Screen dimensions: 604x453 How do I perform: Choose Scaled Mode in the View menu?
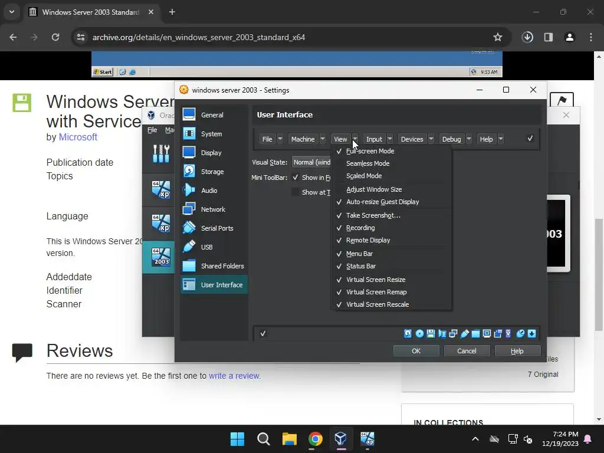pos(391,176)
